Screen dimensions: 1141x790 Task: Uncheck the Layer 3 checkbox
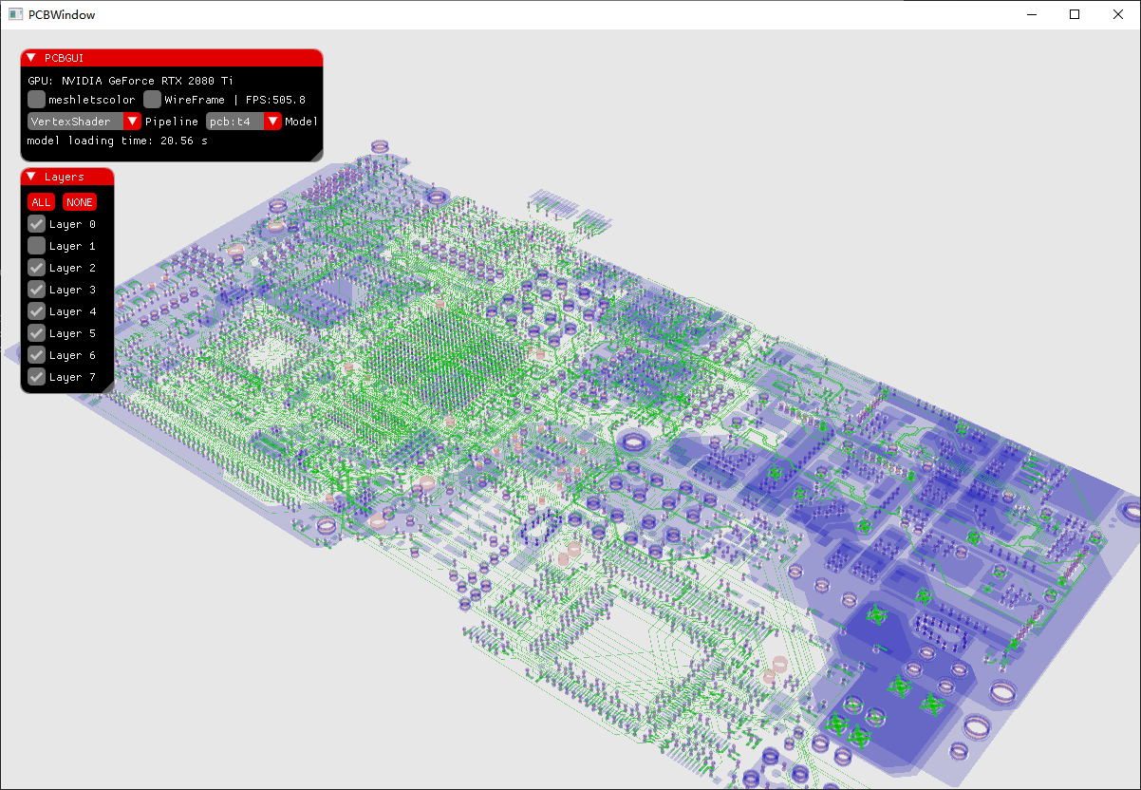[x=36, y=290]
